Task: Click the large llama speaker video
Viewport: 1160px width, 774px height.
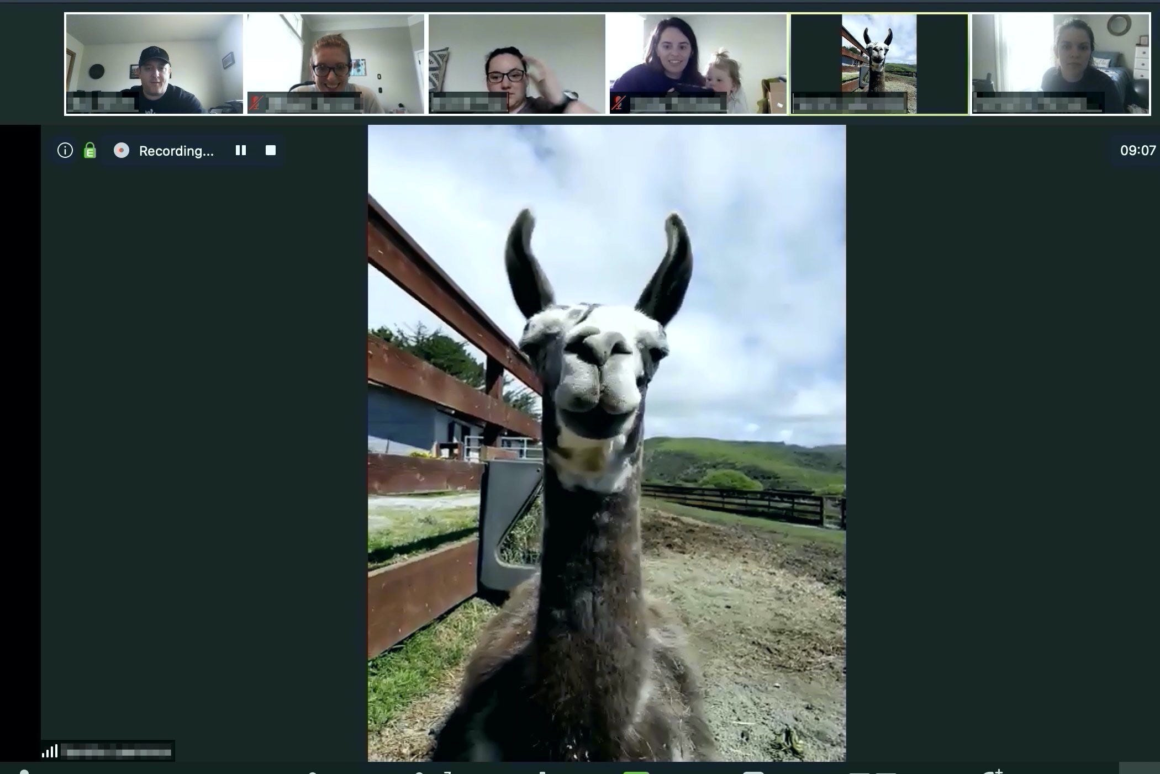Action: 607,443
